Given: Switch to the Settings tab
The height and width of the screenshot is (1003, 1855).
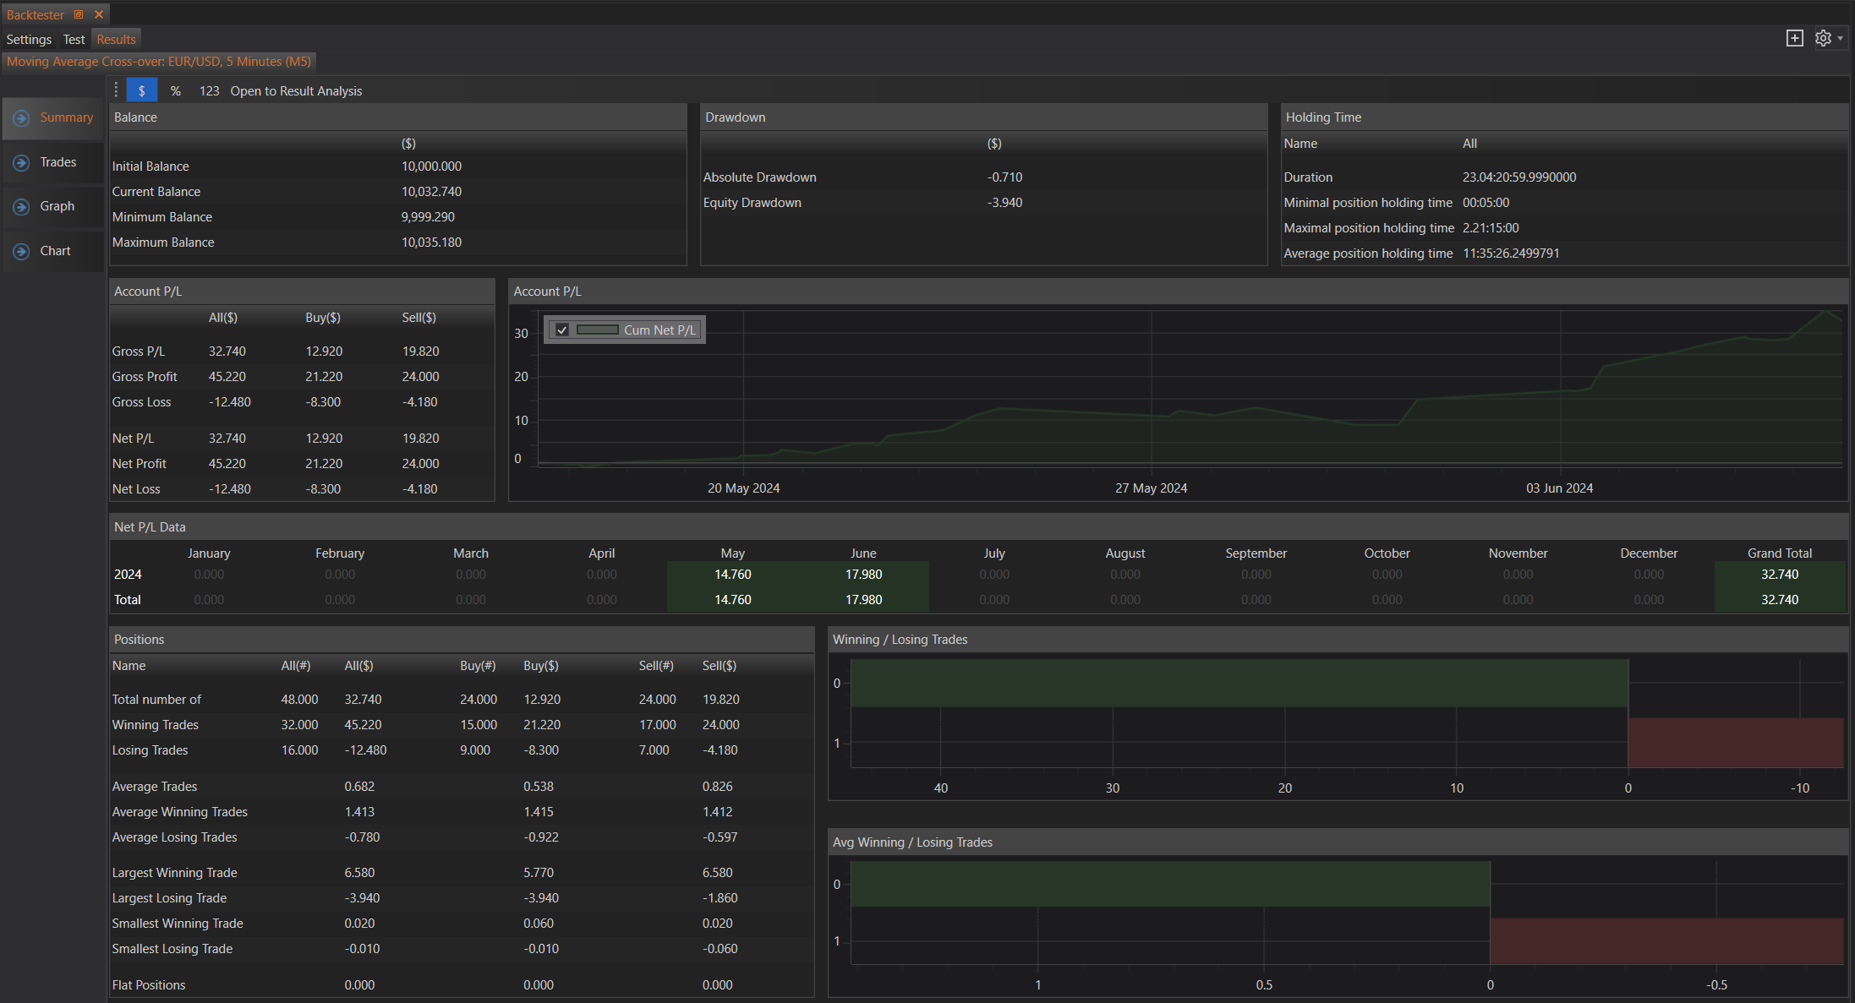Looking at the screenshot, I should click(29, 40).
